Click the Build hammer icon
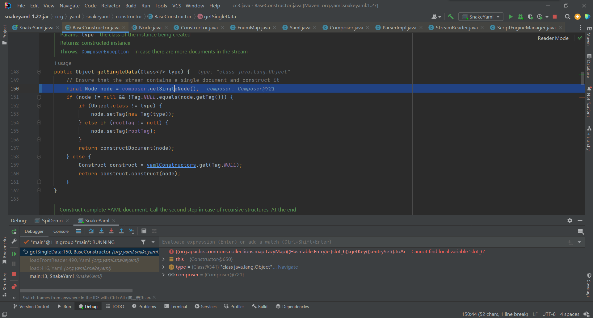Viewport: 593px width, 318px height. (451, 17)
